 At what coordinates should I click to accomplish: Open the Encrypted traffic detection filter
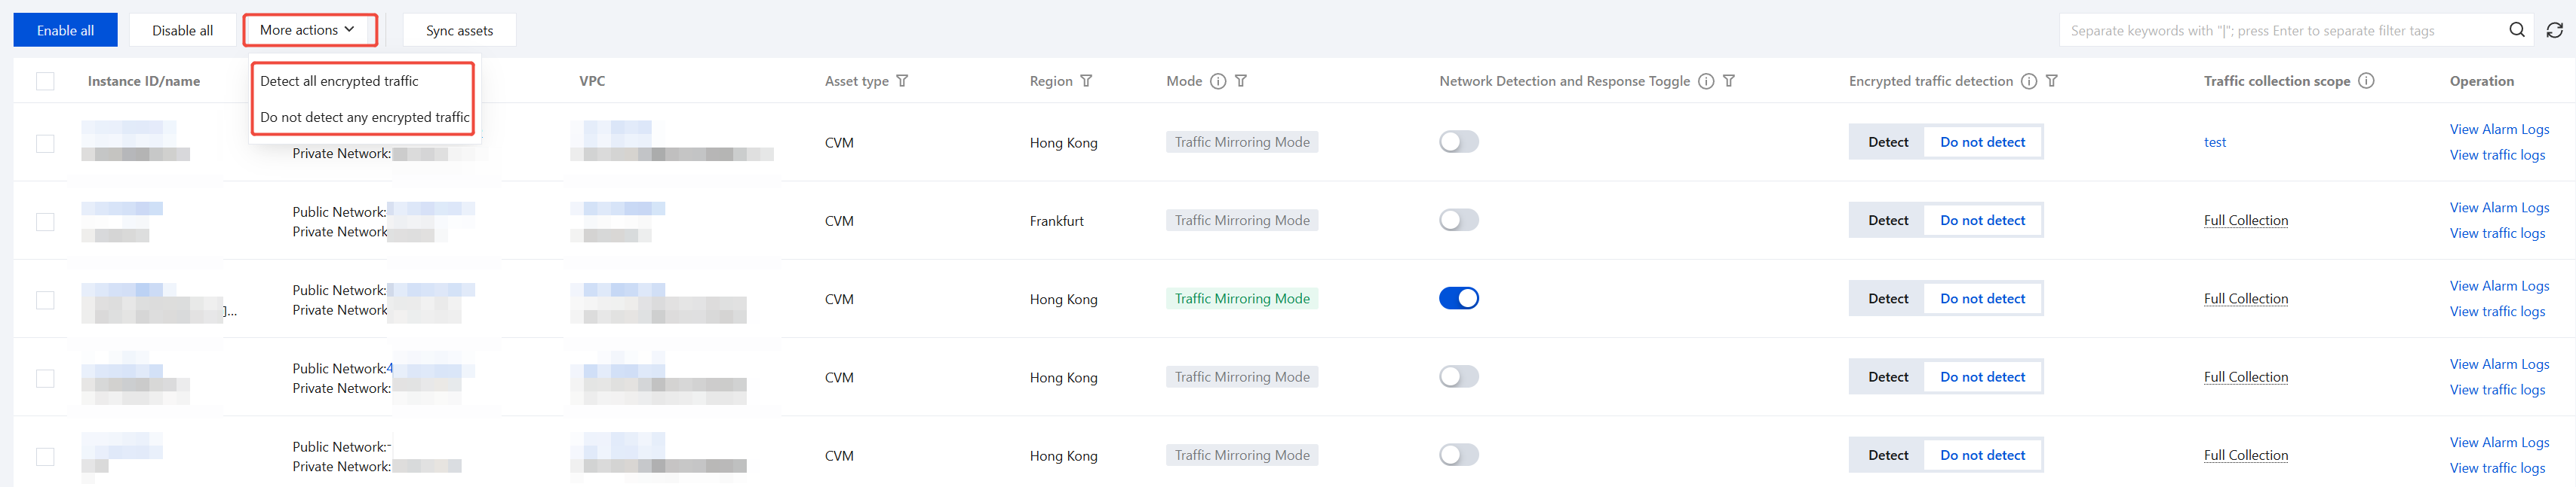tap(2051, 81)
